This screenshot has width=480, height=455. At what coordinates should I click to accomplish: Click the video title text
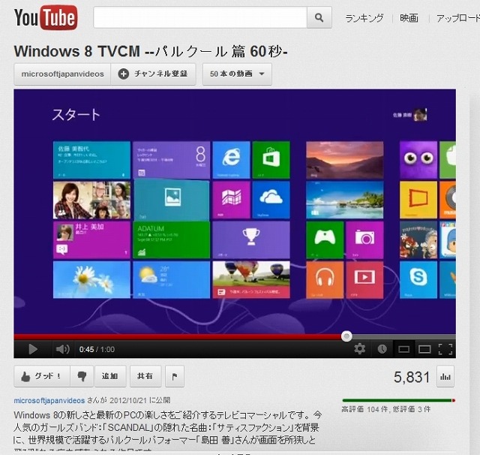[151, 51]
